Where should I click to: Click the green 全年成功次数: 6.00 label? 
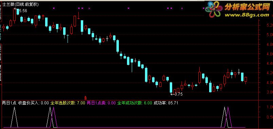(x=134, y=103)
